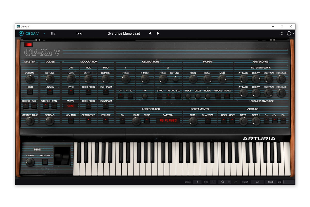310x207 pixels.
Task: Click the CPU meter
Action: pyautogui.click(x=289, y=182)
